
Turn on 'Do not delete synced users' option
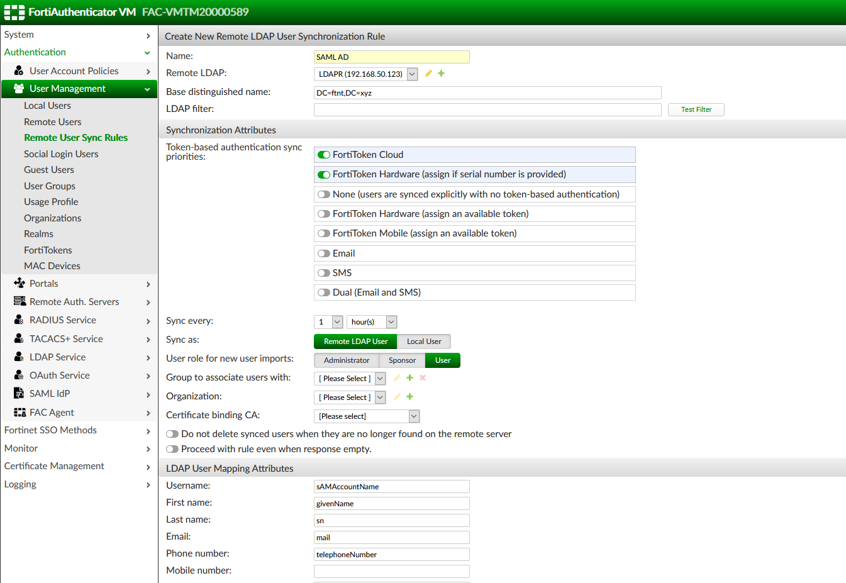pyautogui.click(x=172, y=433)
